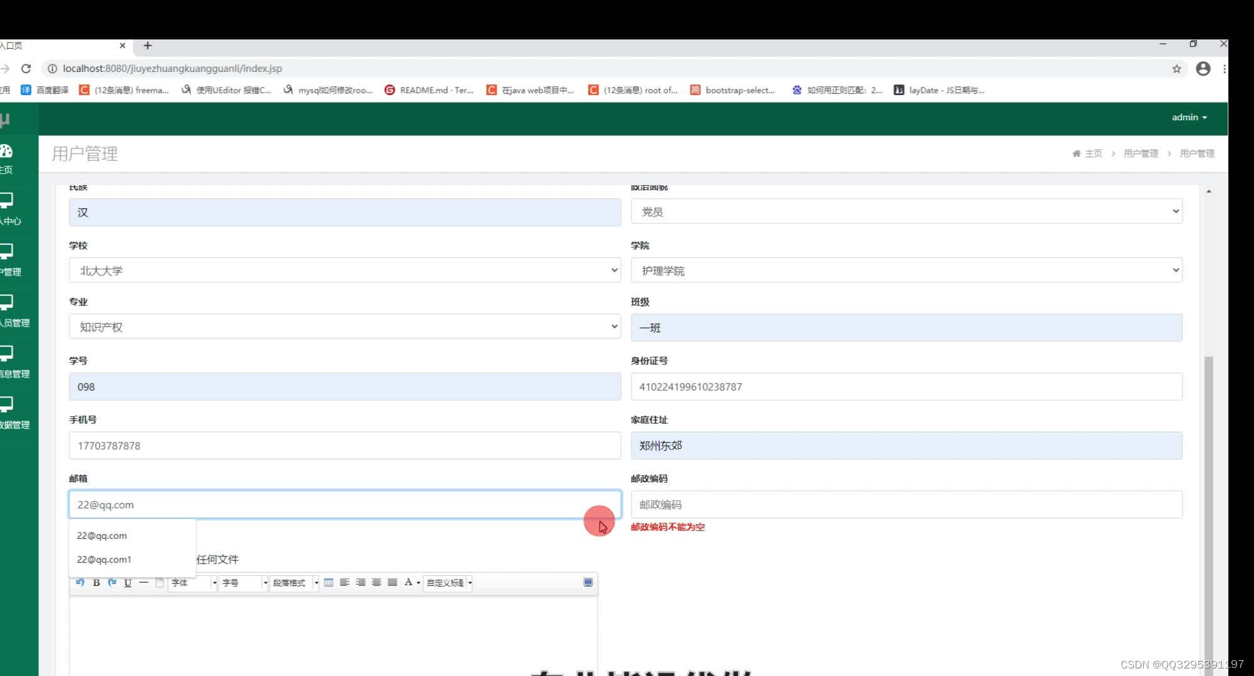1254x676 pixels.
Task: Click the undo icon in the editor toolbar
Action: pyautogui.click(x=80, y=582)
